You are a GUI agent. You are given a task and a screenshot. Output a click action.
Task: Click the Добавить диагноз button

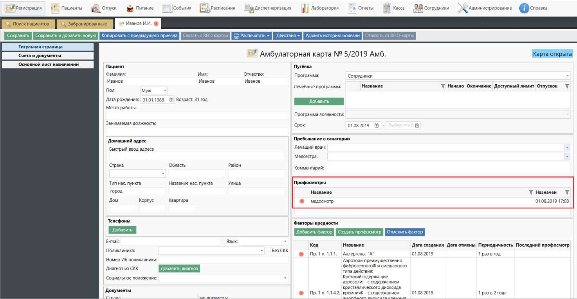point(179,269)
